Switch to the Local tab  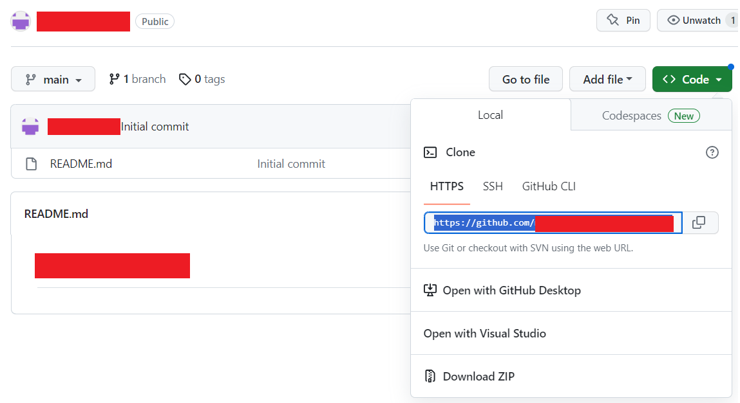[x=490, y=115]
